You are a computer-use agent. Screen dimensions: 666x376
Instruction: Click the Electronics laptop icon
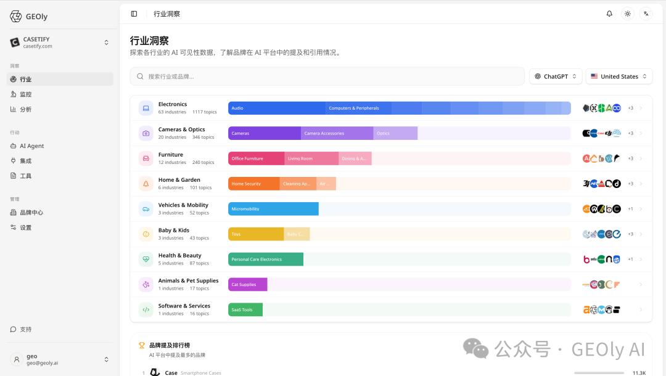click(146, 108)
